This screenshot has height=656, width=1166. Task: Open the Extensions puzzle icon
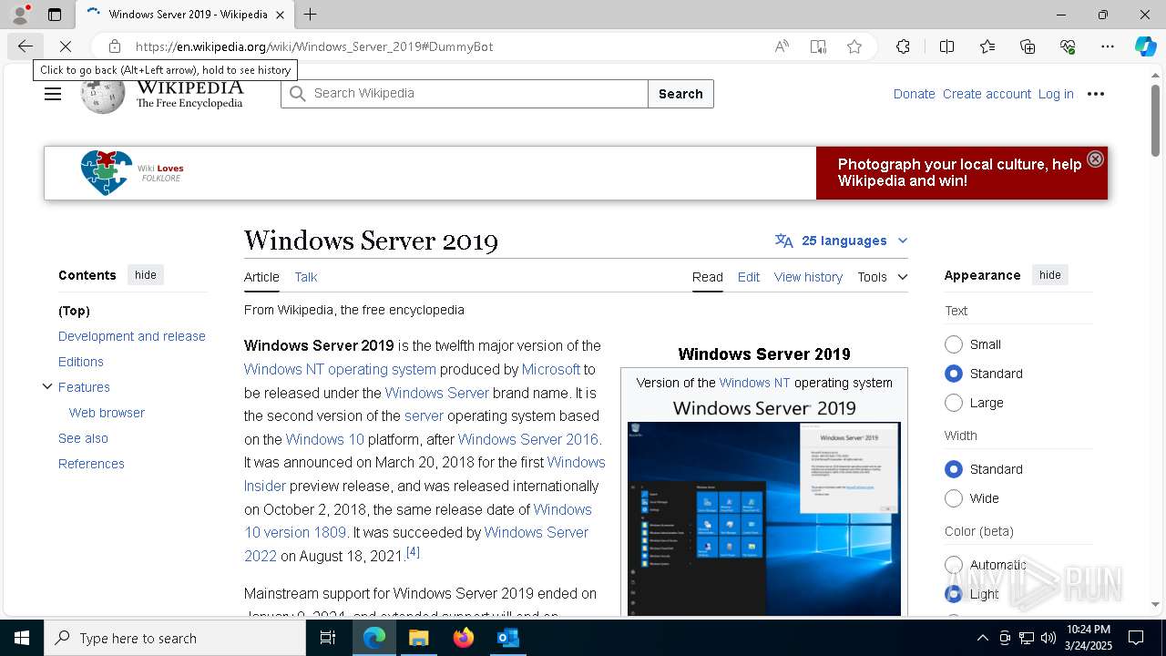pyautogui.click(x=903, y=46)
